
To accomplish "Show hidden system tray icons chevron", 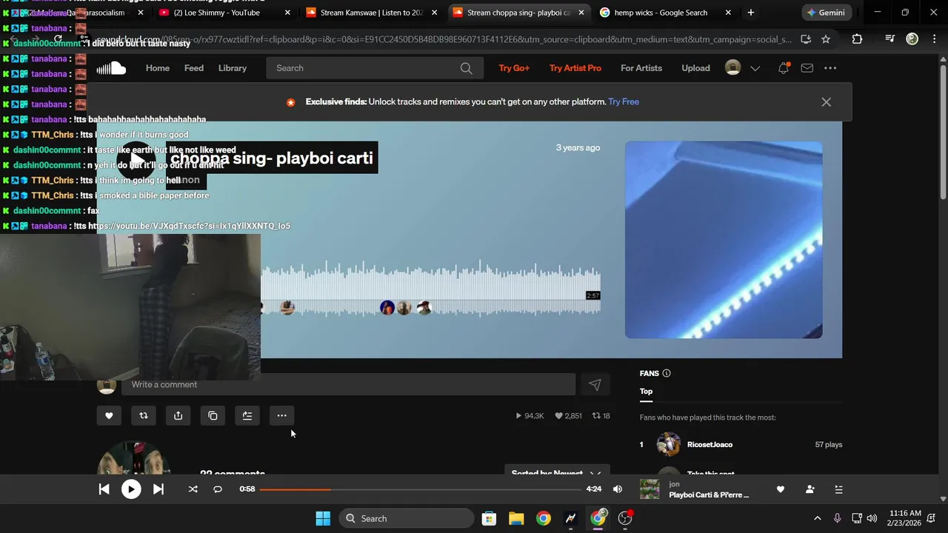I will (x=817, y=518).
